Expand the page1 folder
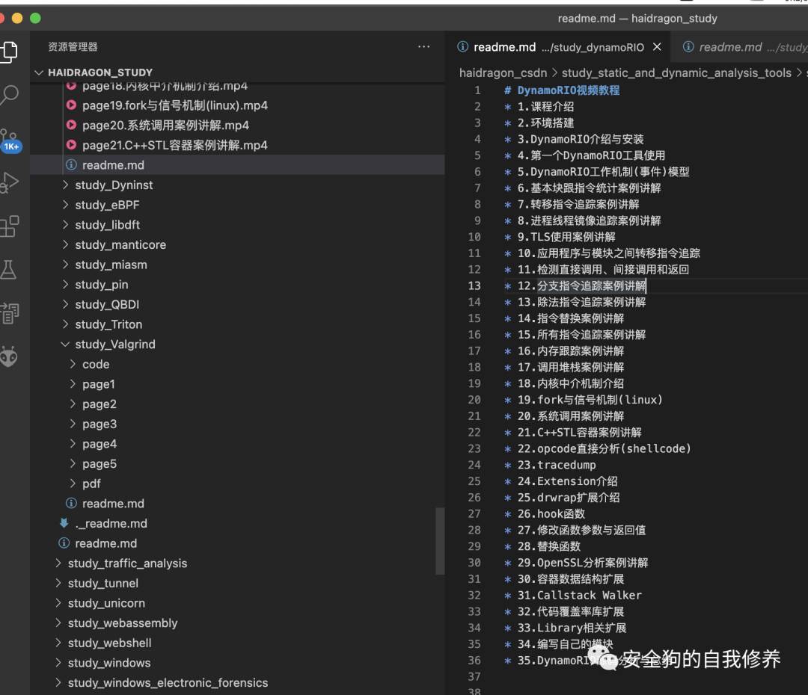The image size is (808, 695). (99, 384)
